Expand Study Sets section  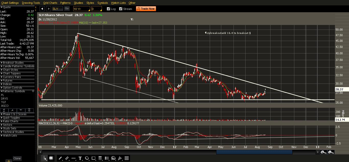tap(17, 128)
